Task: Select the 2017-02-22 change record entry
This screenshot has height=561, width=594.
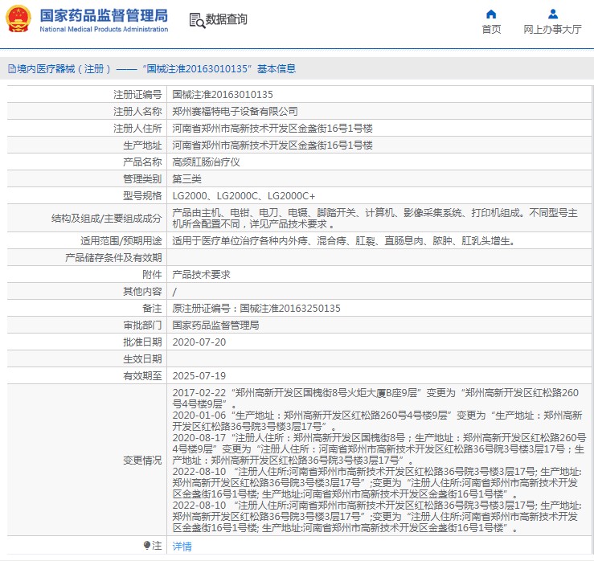Action: point(376,398)
